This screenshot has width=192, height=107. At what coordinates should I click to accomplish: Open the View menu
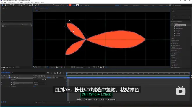pyautogui.click(x=33, y=3)
